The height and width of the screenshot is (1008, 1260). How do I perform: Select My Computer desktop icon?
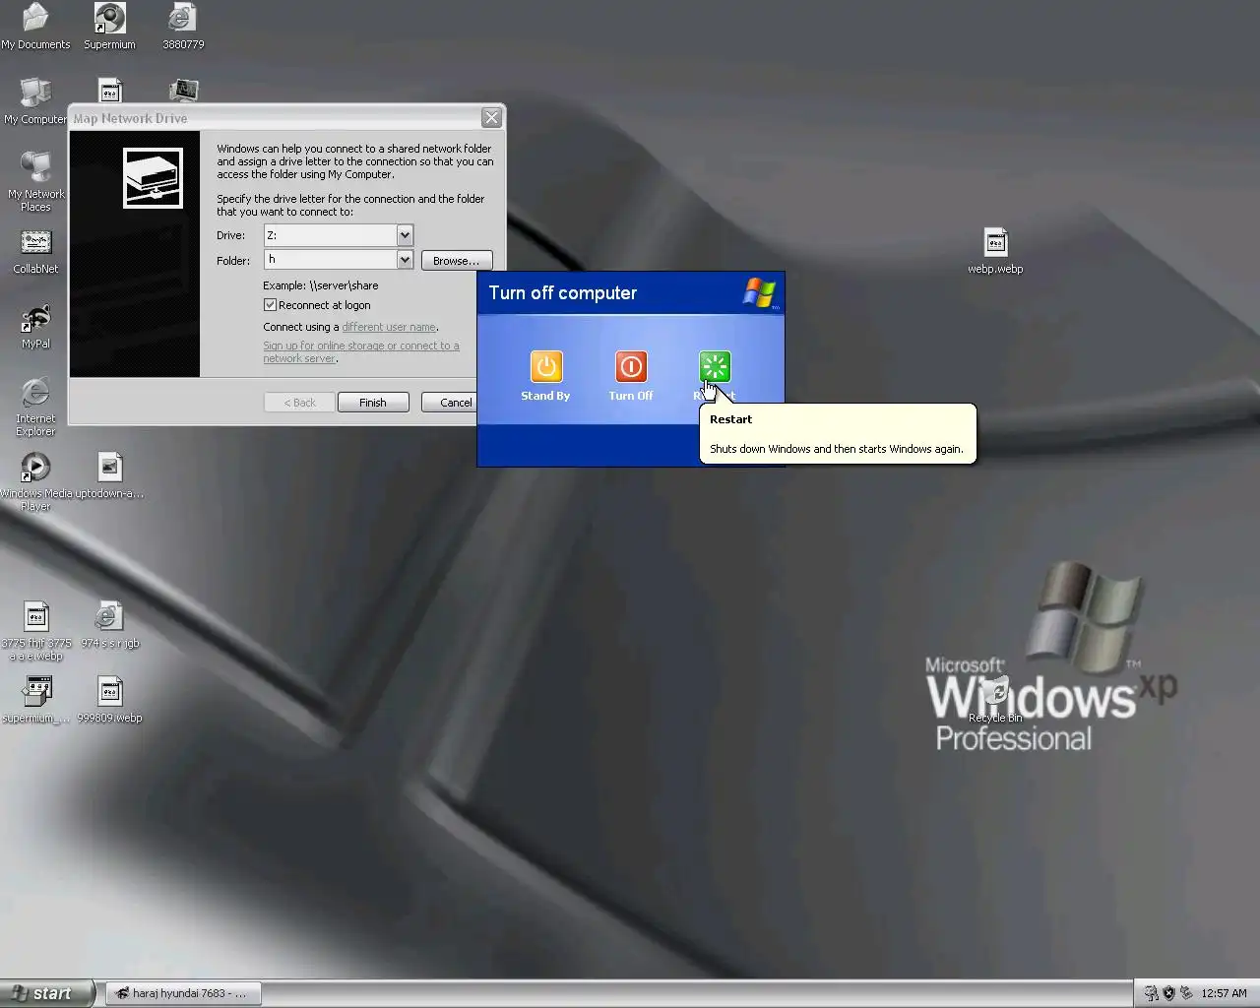(x=35, y=101)
